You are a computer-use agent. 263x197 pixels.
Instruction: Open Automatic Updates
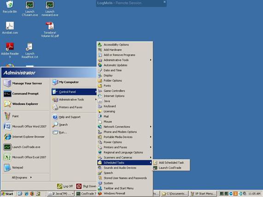coord(125,65)
